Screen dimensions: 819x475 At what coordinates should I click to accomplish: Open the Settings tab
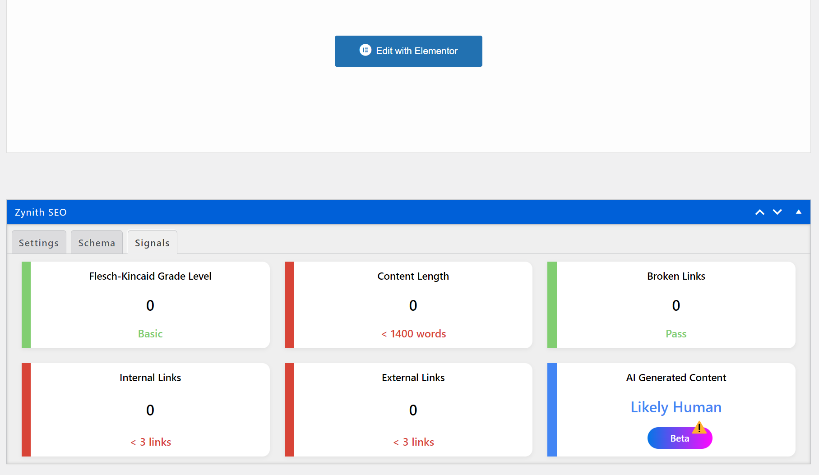pos(39,242)
